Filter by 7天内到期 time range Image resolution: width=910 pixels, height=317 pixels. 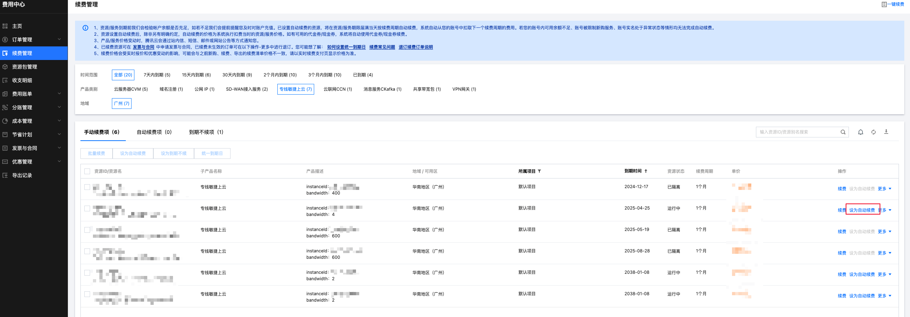click(157, 75)
